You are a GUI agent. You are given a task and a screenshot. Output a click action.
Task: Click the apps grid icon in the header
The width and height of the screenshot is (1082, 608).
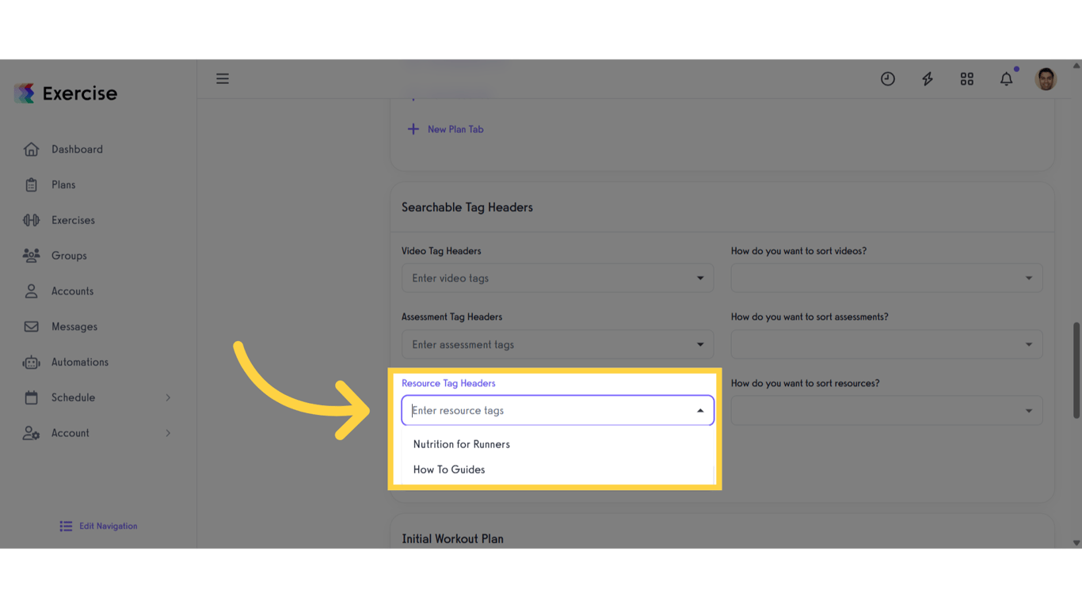(966, 78)
